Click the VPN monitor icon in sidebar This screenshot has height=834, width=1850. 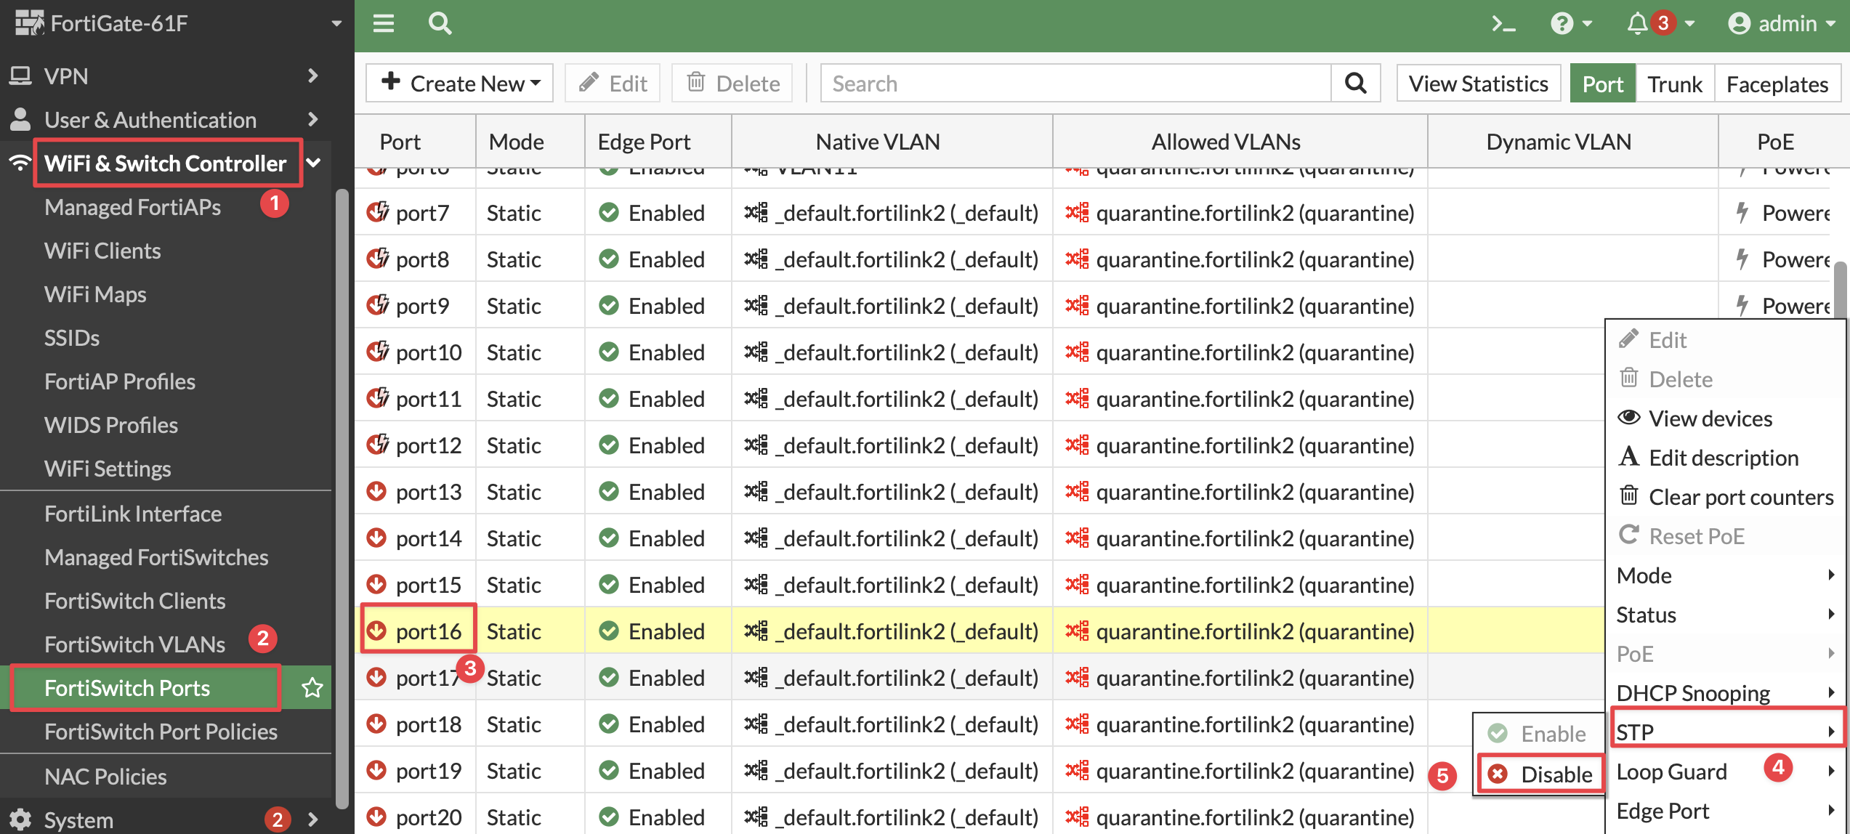(x=20, y=76)
